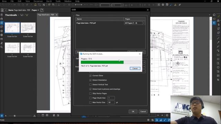Screen dimensions: 221x124
Task: Click the search magnifier in left sidebar
Action: [1, 47]
